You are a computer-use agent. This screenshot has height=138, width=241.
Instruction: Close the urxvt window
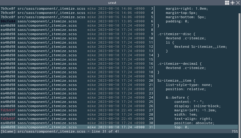pos(238,3)
